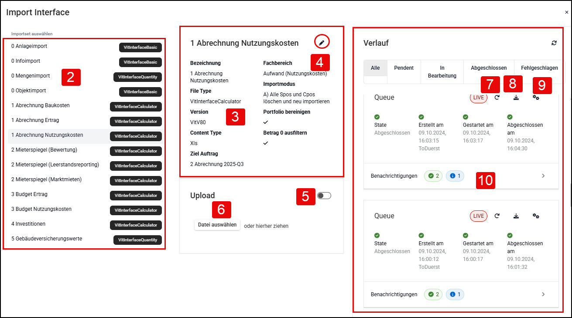Restart the first queue entry via reload icon
Image resolution: width=572 pixels, height=318 pixels.
point(497,98)
